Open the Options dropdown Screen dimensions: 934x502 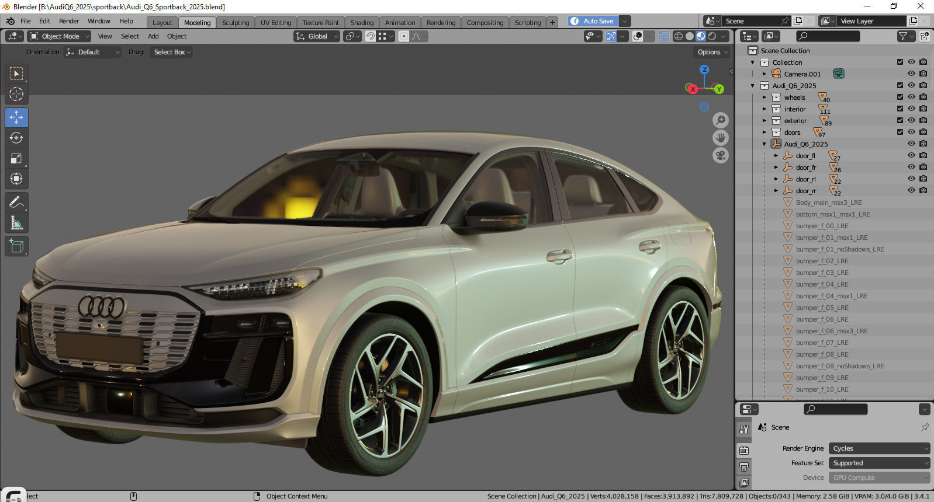(712, 52)
